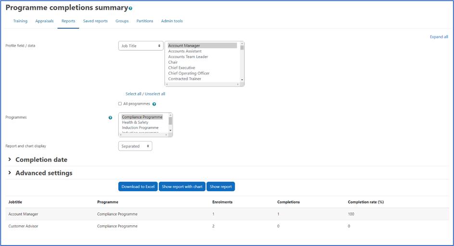The width and height of the screenshot is (454, 246).
Task: Click the Programmes list vertical scrollbar
Action: (170, 123)
